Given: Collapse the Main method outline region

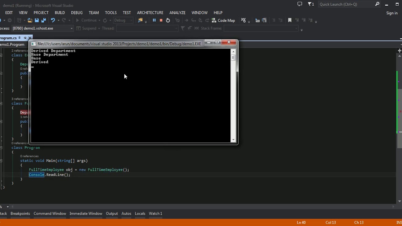Looking at the screenshot, I should pyautogui.click(x=1, y=161).
